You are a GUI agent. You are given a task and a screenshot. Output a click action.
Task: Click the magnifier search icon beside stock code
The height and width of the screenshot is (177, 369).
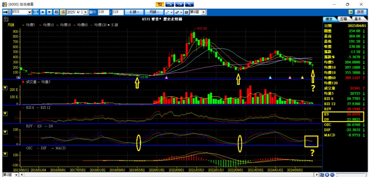coord(36,12)
